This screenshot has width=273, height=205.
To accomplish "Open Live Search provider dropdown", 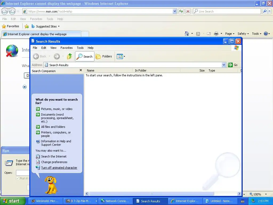I will click(x=269, y=11).
